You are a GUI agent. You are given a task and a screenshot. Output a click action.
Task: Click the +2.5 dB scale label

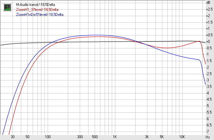tap(209, 9)
